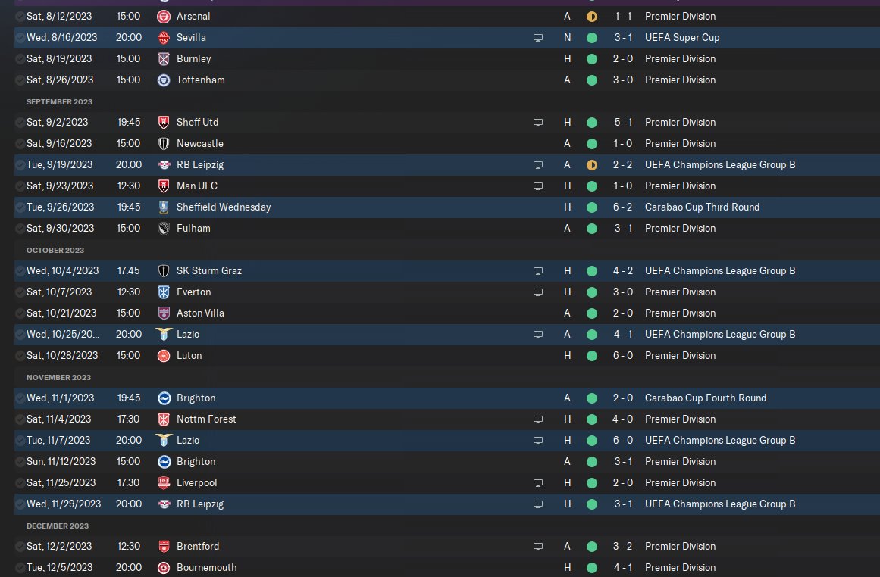Screen dimensions: 880x577
Task: Toggle the checkmark circle on 9/2/2023 Sheff Utd
Action: click(19, 122)
